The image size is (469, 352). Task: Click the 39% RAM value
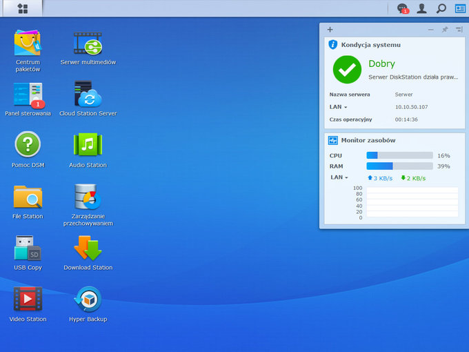443,166
